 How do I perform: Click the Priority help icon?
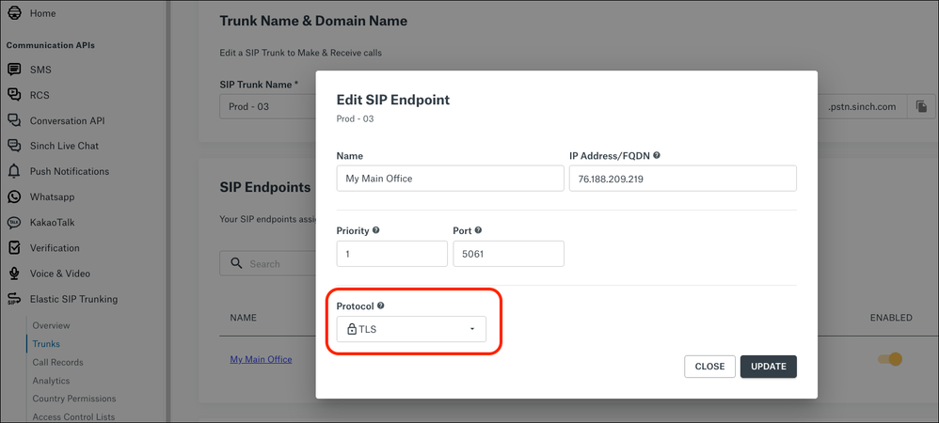click(x=375, y=230)
